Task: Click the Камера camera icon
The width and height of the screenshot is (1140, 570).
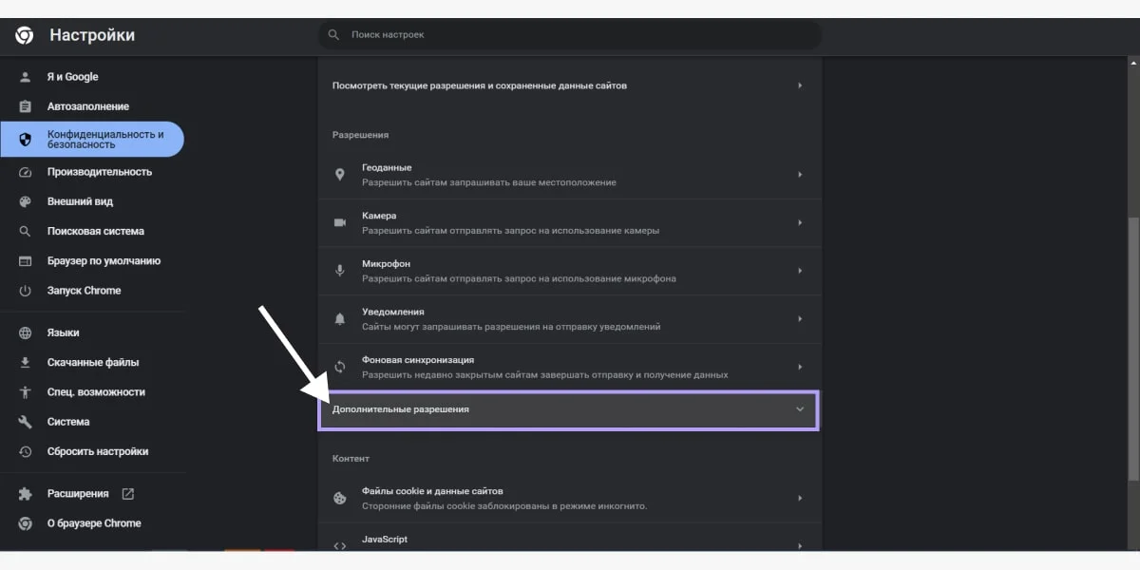Action: coord(339,222)
